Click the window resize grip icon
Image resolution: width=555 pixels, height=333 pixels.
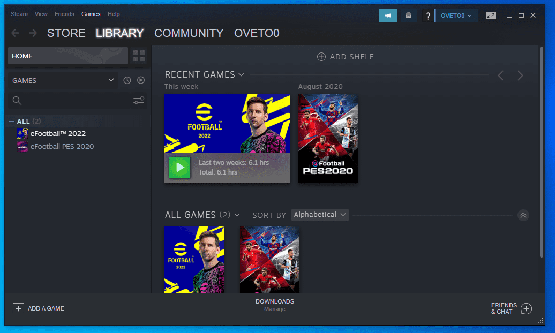click(x=541, y=321)
